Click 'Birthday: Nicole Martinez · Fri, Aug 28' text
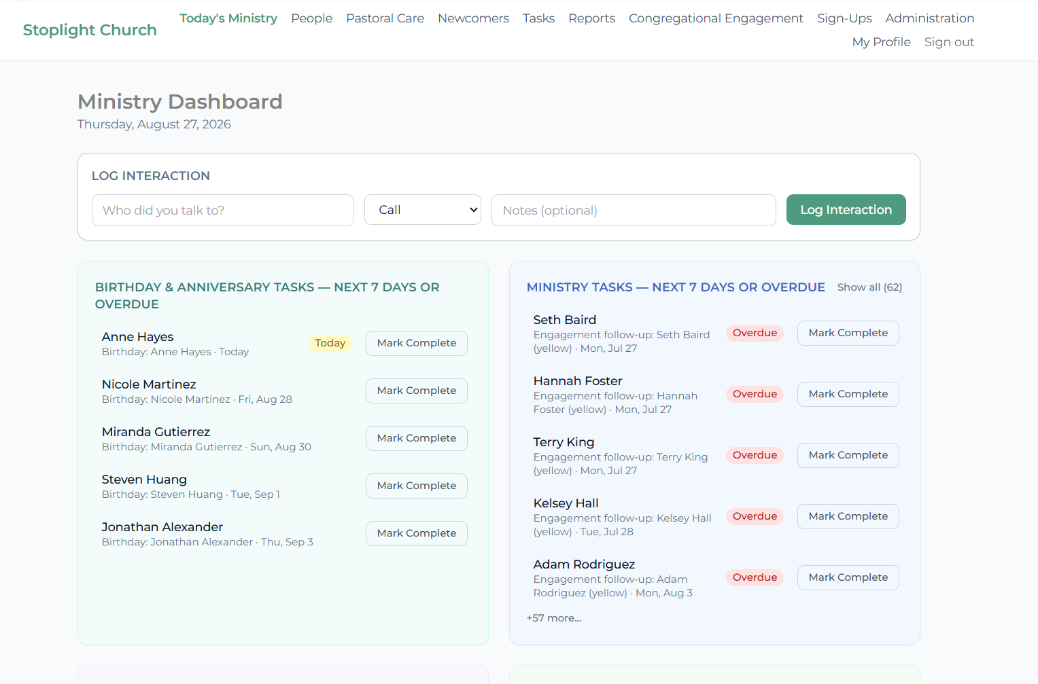 coord(197,399)
